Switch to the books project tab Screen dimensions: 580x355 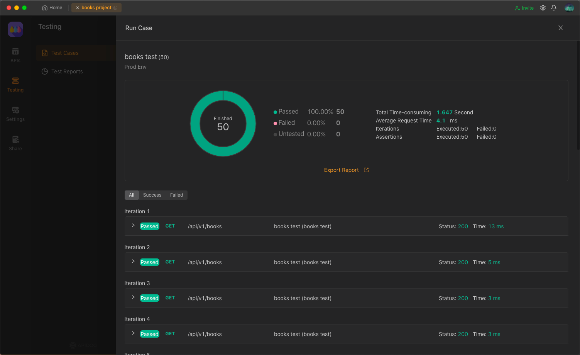pyautogui.click(x=96, y=8)
